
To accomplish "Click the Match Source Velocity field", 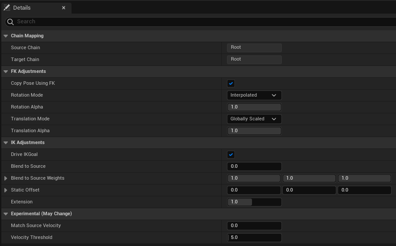I will (x=254, y=226).
